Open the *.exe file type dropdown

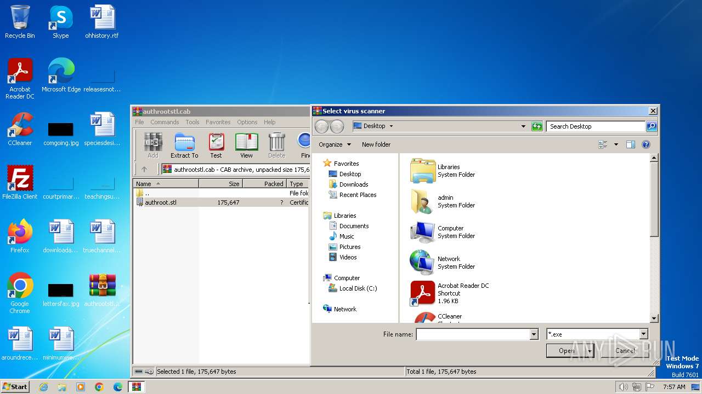(x=643, y=334)
